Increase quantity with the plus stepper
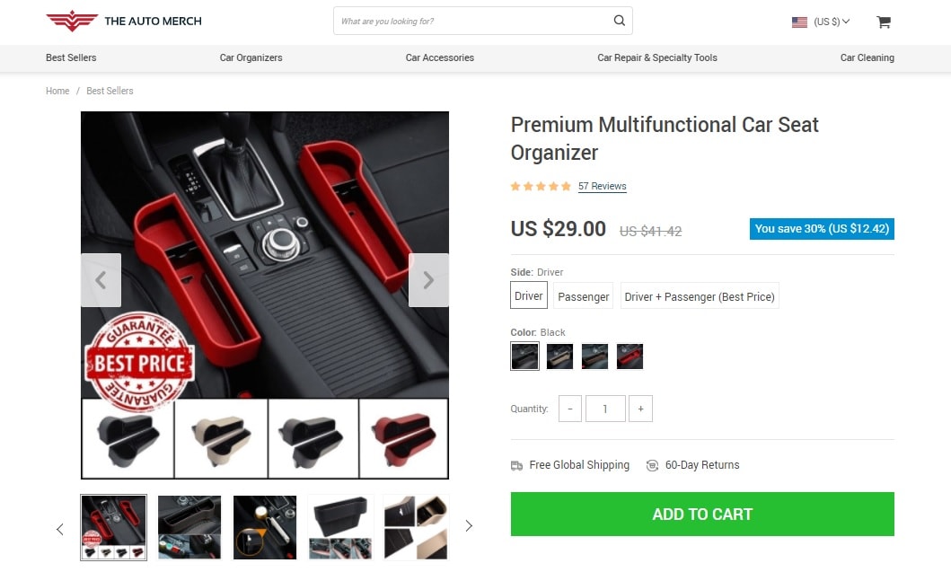 640,408
